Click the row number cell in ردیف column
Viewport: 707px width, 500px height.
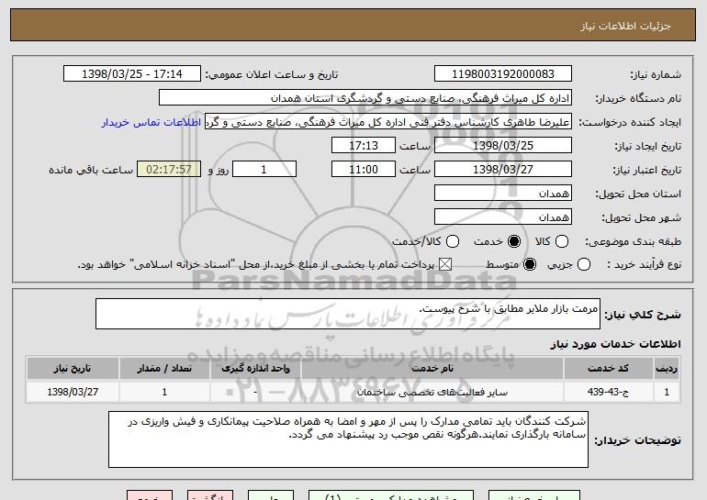667,392
